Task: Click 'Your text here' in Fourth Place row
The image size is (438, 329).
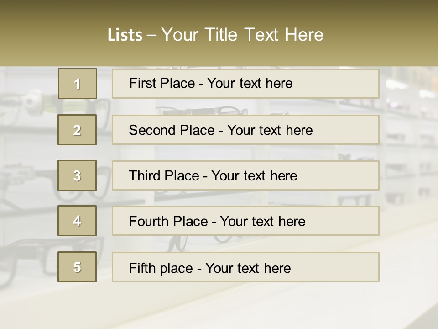Action: click(x=263, y=221)
